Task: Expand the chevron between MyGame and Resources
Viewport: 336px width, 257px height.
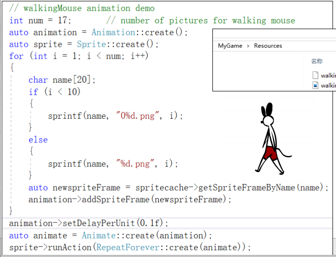Action: [248, 46]
